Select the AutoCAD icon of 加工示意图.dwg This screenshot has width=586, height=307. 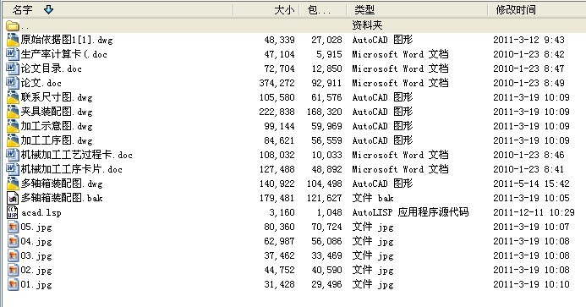click(13, 126)
